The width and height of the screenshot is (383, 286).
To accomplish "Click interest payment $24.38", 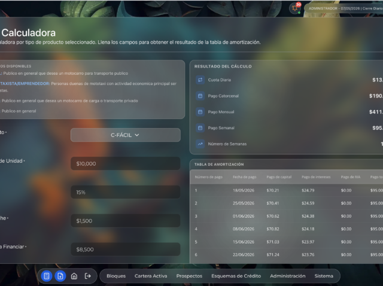I will tap(308, 216).
